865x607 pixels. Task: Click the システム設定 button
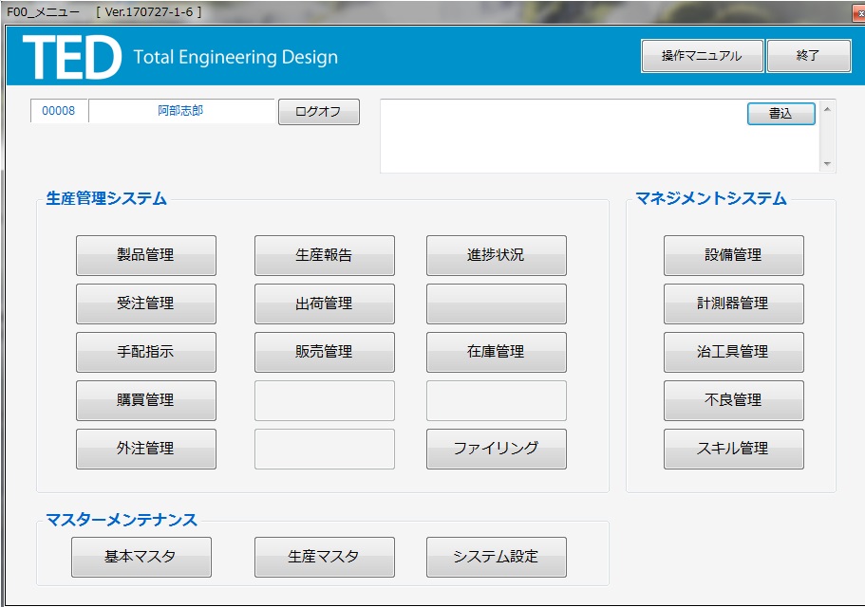pos(496,557)
